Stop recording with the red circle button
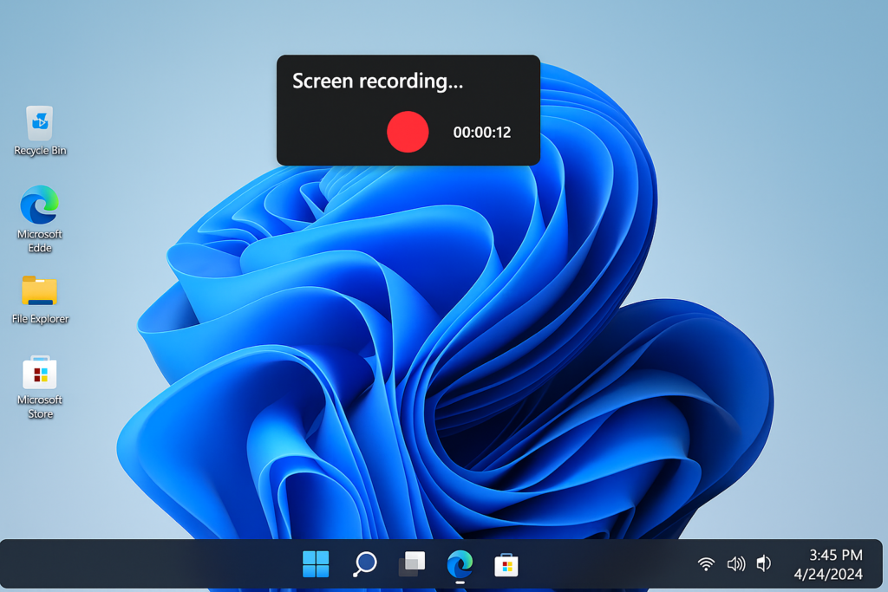Screen dimensions: 888x592 click(x=408, y=132)
